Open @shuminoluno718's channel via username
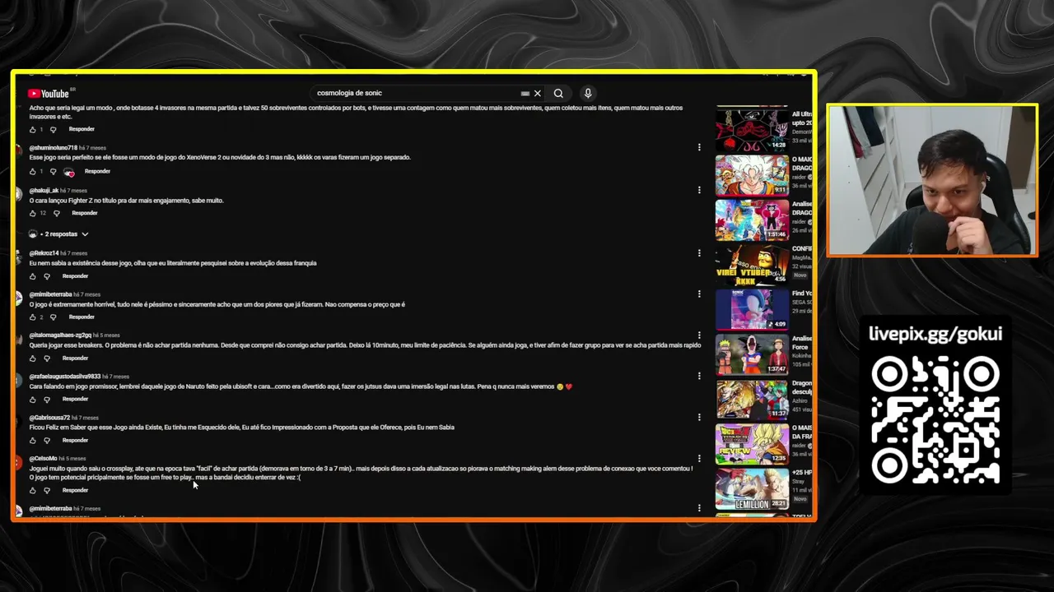Image resolution: width=1054 pixels, height=592 pixels. (x=53, y=148)
